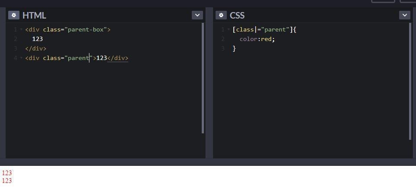This screenshot has height=189, width=416.
Task: Click the closing brace on CSS line 3
Action: [x=234, y=49]
